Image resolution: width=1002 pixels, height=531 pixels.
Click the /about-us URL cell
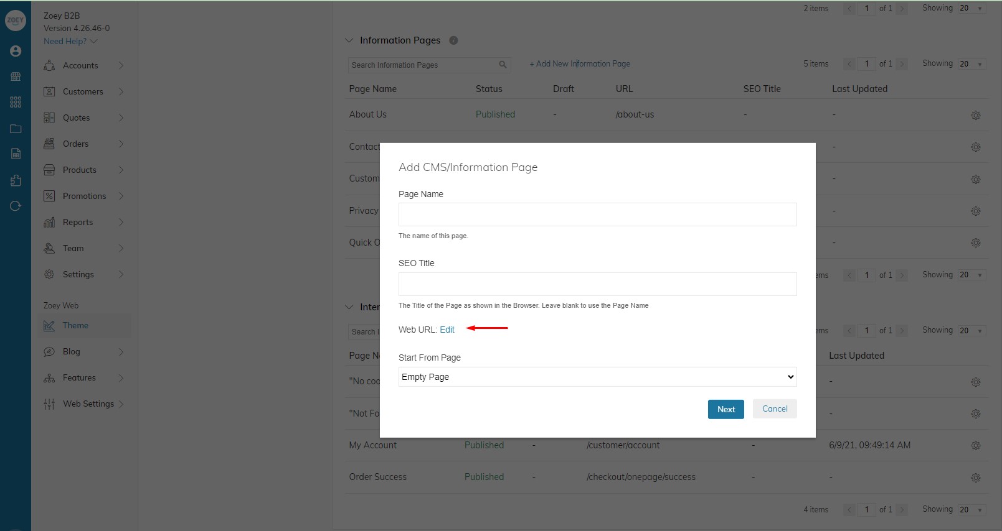pos(635,114)
